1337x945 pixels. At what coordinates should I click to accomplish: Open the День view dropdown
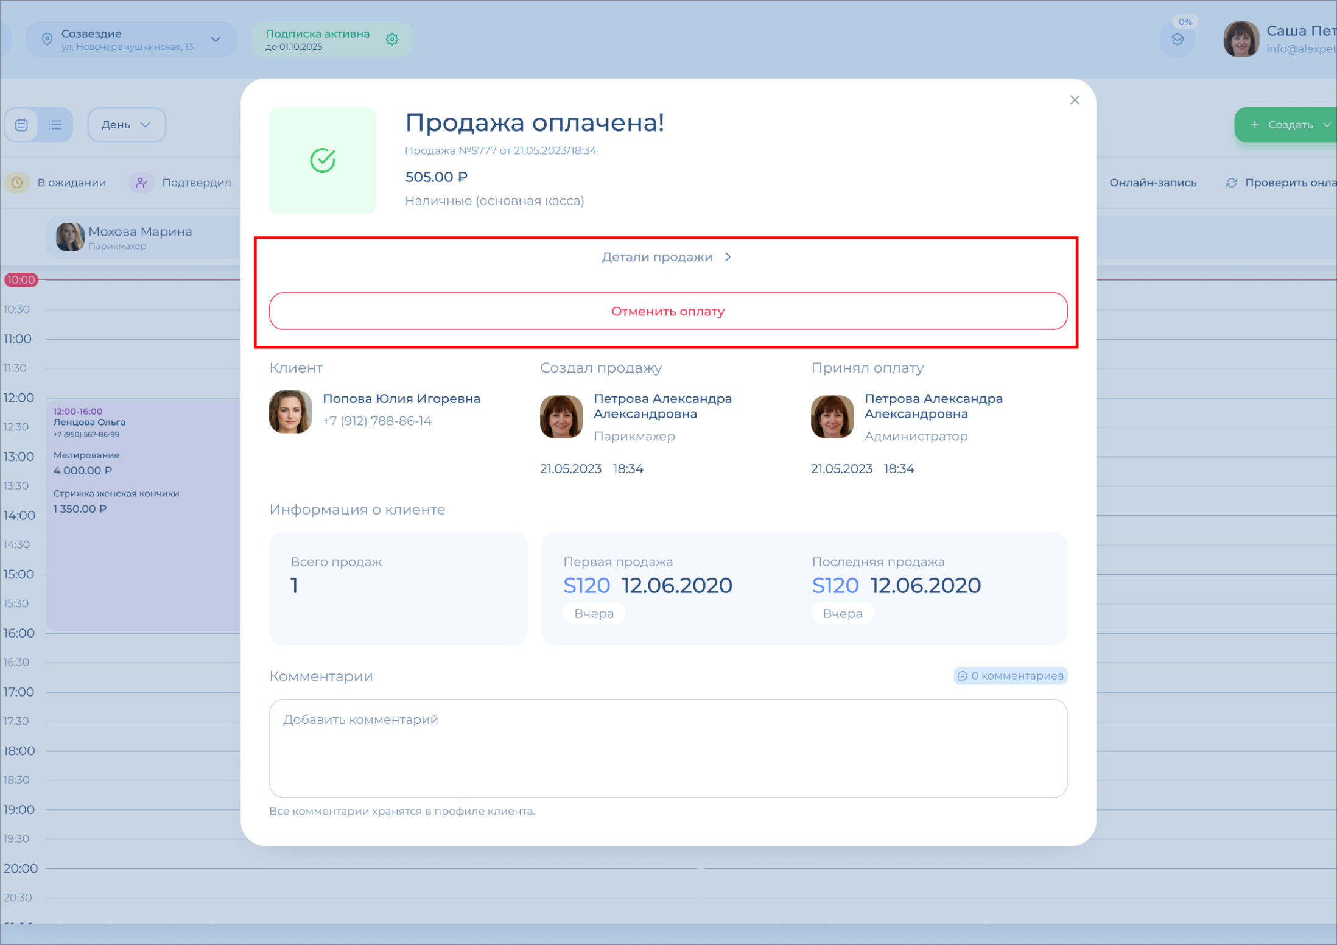126,125
